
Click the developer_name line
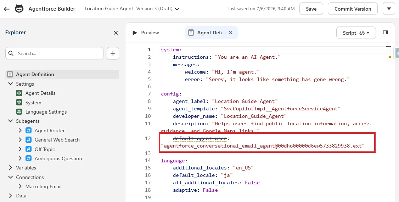(230, 116)
